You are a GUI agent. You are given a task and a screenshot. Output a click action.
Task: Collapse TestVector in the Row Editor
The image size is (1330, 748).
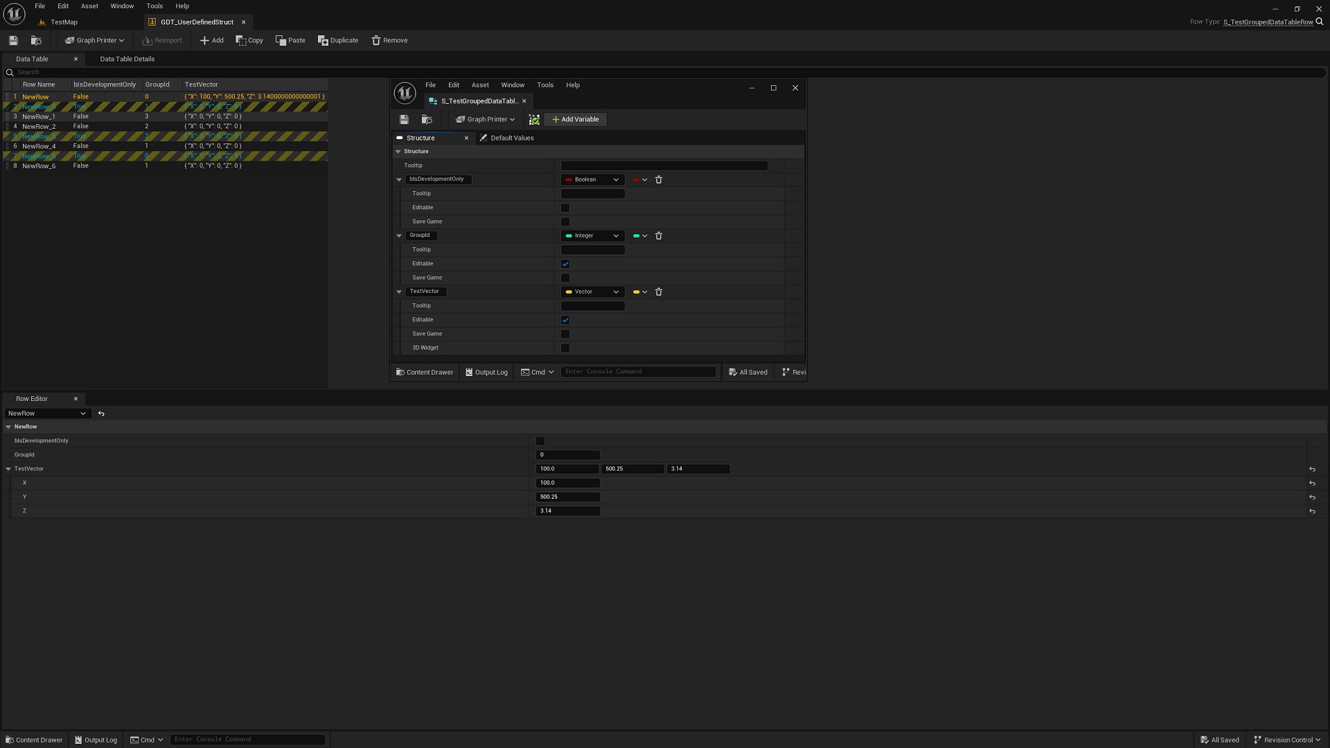(x=8, y=469)
